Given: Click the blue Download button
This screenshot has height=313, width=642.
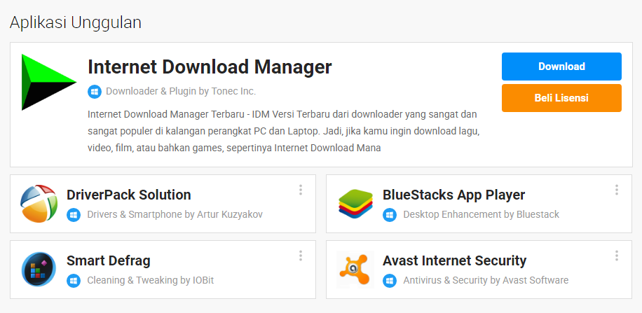Looking at the screenshot, I should (x=562, y=67).
